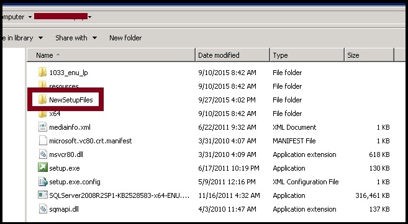This screenshot has width=408, height=224.
Task: Select the msvcr80.dll file icon
Action: [43, 155]
